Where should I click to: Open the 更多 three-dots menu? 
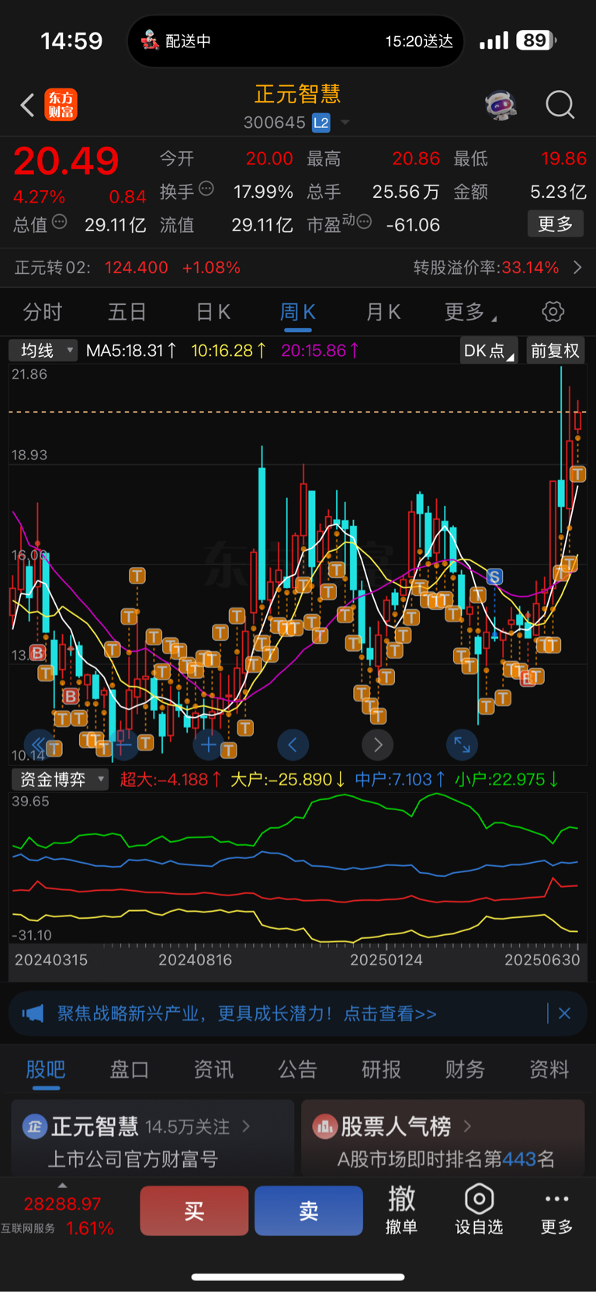click(556, 1209)
